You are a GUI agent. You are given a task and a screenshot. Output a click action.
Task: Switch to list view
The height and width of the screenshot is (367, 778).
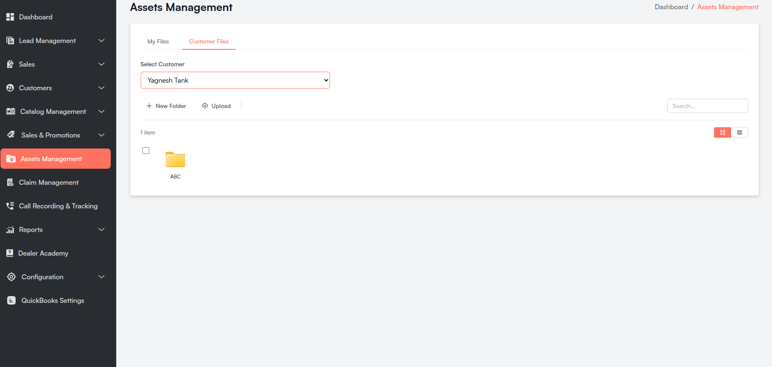(740, 132)
